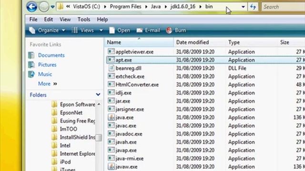This screenshot has width=305, height=171.
Task: Open the Help menu
Action: pyautogui.click(x=102, y=19)
